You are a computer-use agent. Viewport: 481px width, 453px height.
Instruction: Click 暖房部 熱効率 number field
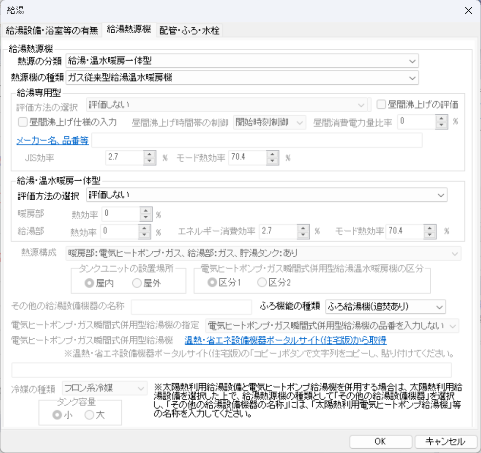coord(121,214)
